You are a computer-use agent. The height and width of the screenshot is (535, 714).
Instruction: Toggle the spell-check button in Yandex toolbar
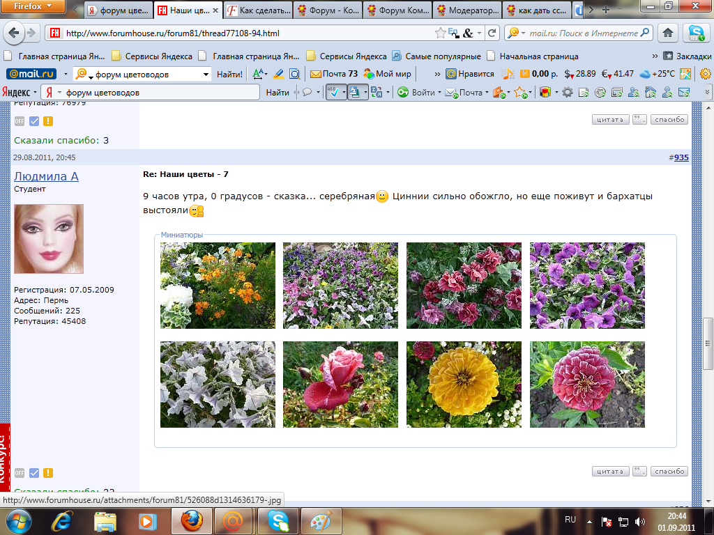coord(335,92)
